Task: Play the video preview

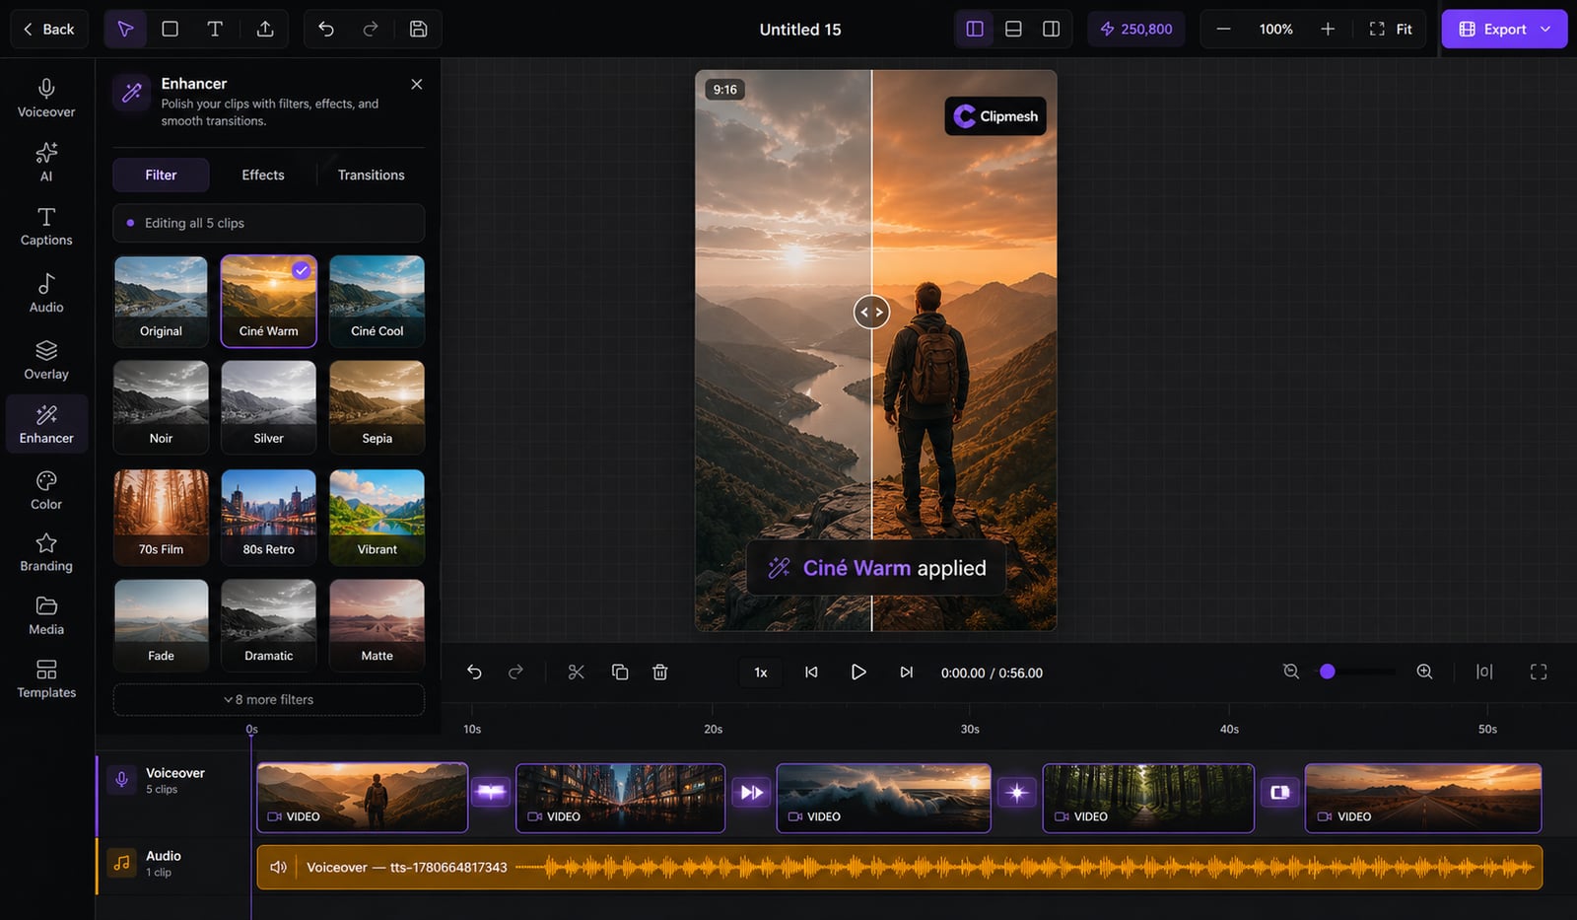Action: tap(858, 672)
